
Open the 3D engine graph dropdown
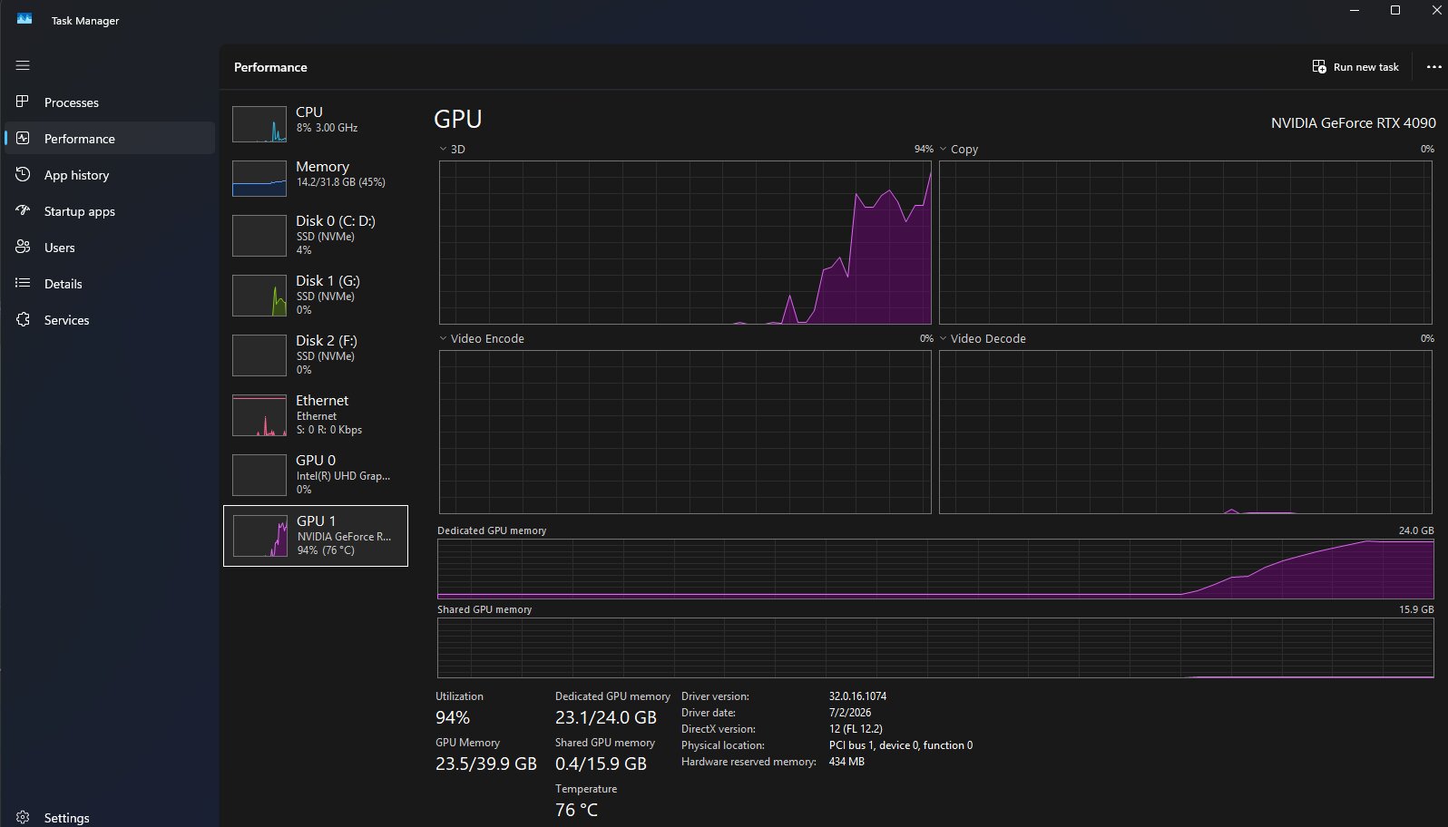[x=443, y=149]
